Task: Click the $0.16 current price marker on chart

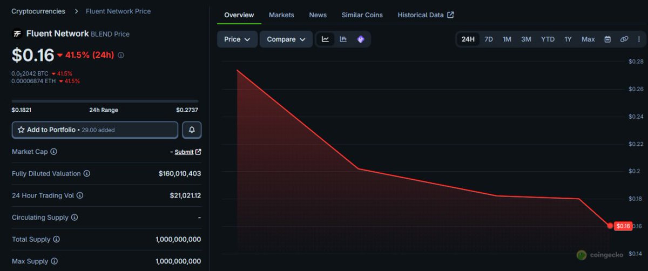Action: (623, 226)
